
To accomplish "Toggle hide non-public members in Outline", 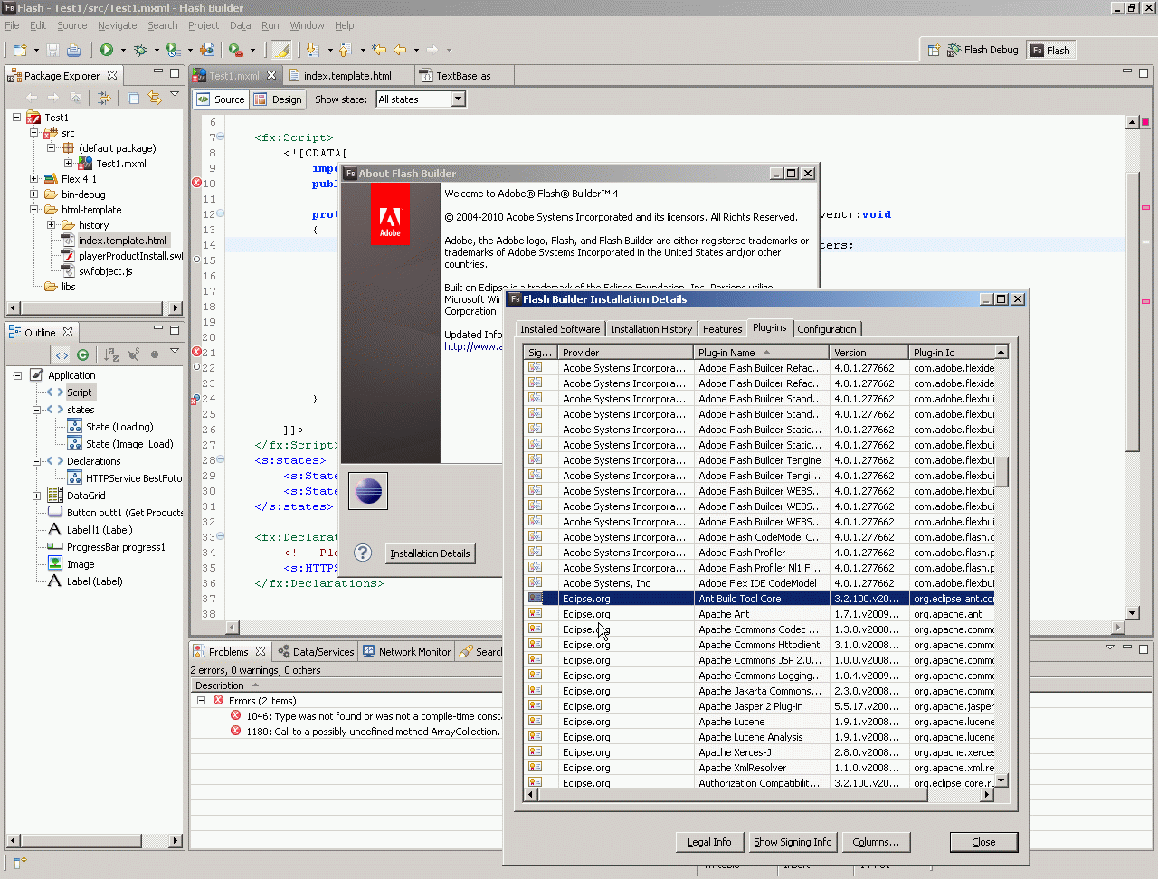I will (x=155, y=354).
